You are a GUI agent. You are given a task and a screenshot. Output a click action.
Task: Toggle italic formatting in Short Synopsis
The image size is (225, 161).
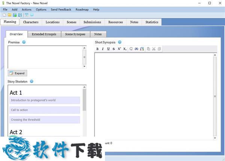coord(103,49)
